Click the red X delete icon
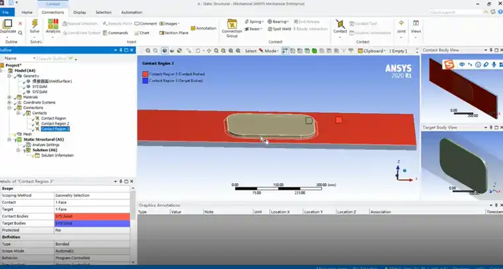The height and width of the screenshot is (269, 503). [x=21, y=24]
